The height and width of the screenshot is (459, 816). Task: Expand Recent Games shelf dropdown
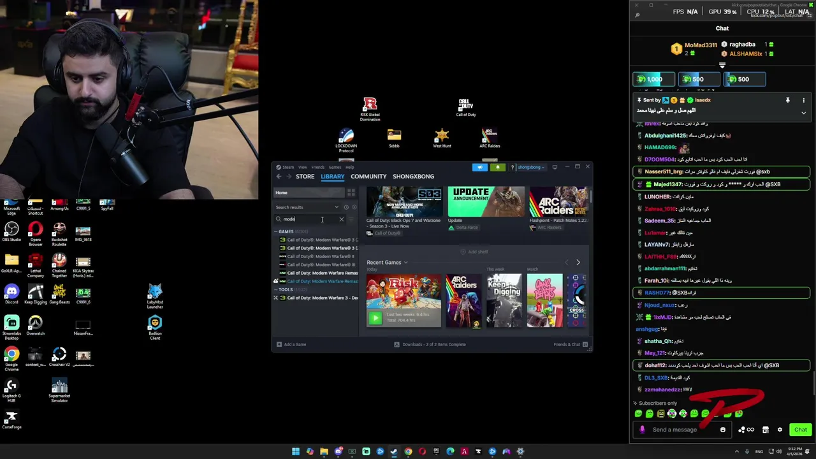(x=405, y=263)
